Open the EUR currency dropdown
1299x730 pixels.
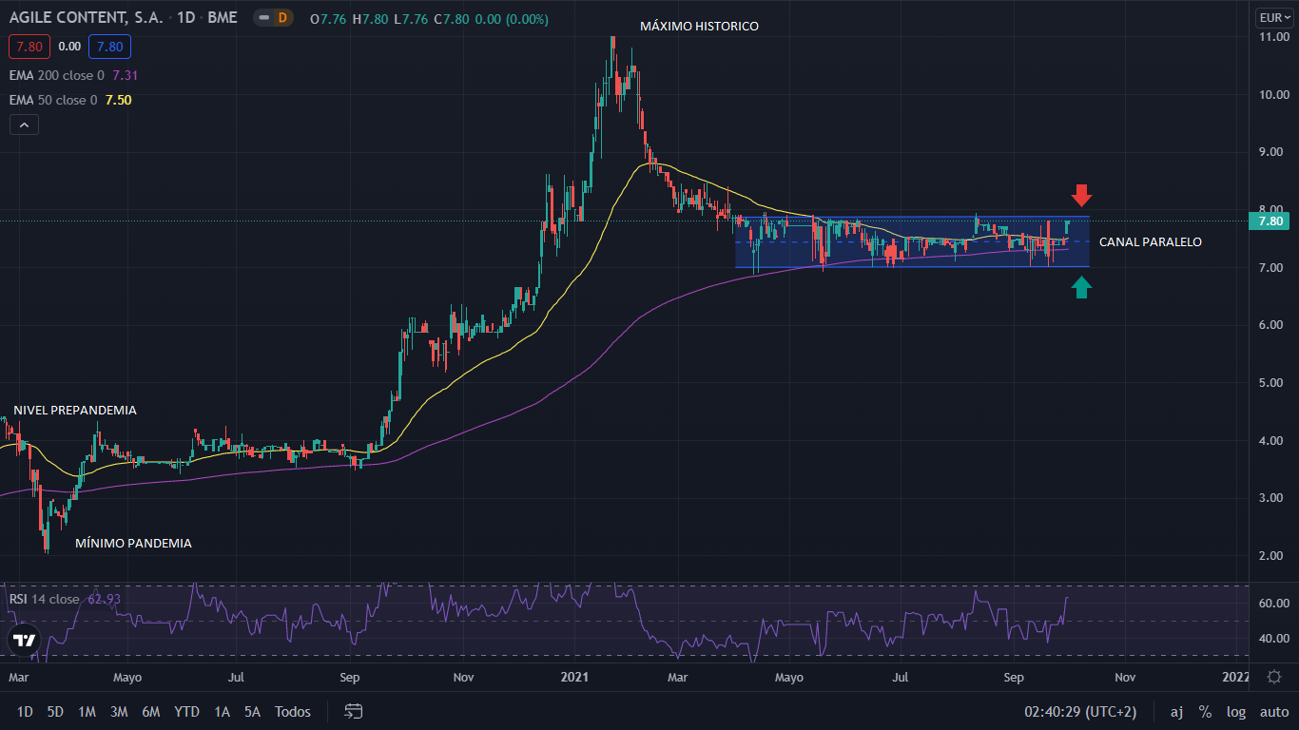point(1273,17)
